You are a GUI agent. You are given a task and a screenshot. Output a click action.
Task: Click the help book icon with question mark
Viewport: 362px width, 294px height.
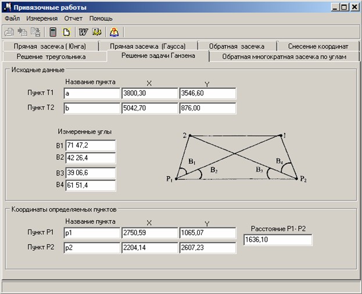point(114,32)
